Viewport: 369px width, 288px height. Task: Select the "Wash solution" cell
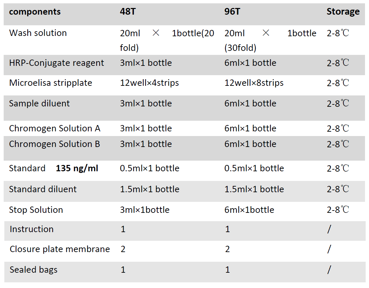point(38,33)
